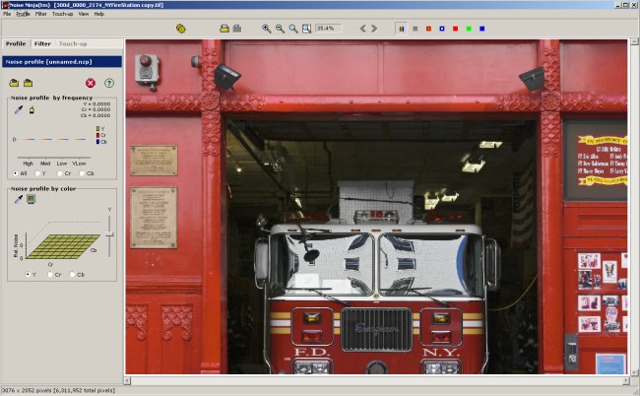Open a noise profile with first folder icon
This screenshot has height=396, width=640.
pyautogui.click(x=14, y=83)
